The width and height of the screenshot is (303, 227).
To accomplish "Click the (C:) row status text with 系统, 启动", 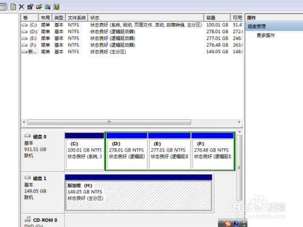I will coord(146,25).
